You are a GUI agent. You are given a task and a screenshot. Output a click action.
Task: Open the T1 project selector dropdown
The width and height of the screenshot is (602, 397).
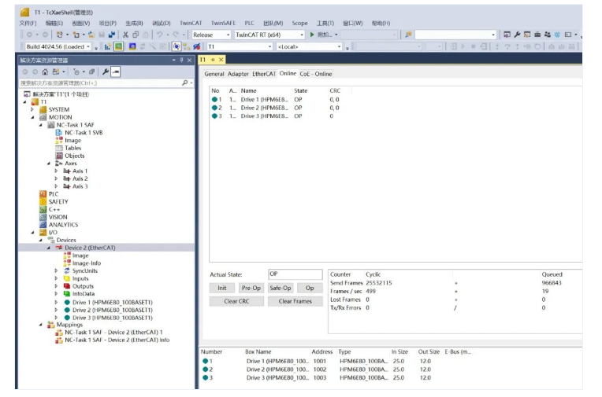269,46
